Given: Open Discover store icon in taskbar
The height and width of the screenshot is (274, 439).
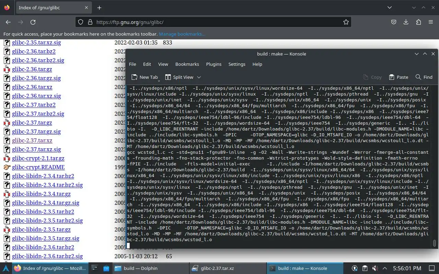Looking at the screenshot, I should tap(106, 268).
